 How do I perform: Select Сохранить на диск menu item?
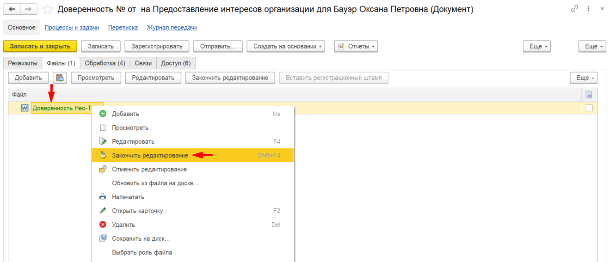pyautogui.click(x=193, y=238)
